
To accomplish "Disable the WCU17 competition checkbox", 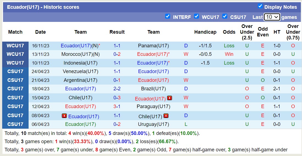I will [x=196, y=16].
